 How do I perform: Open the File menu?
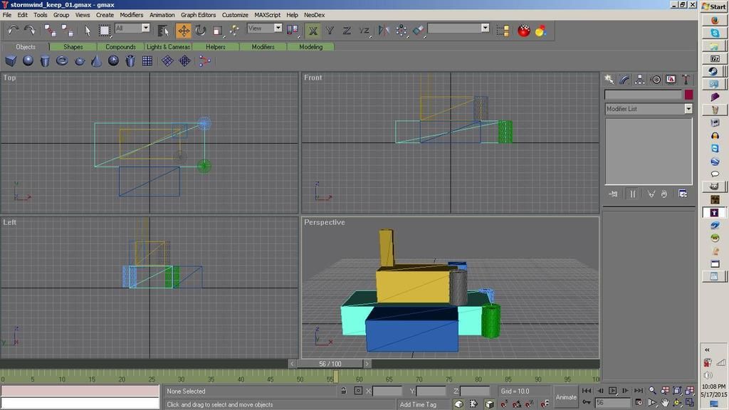tap(7, 15)
